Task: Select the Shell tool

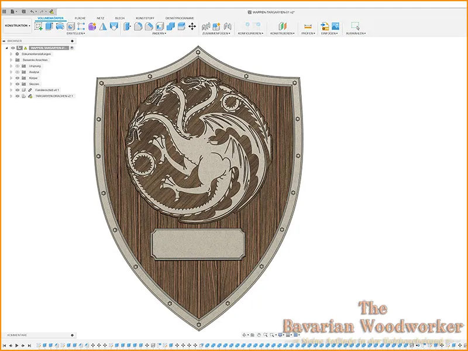Action: click(x=160, y=26)
